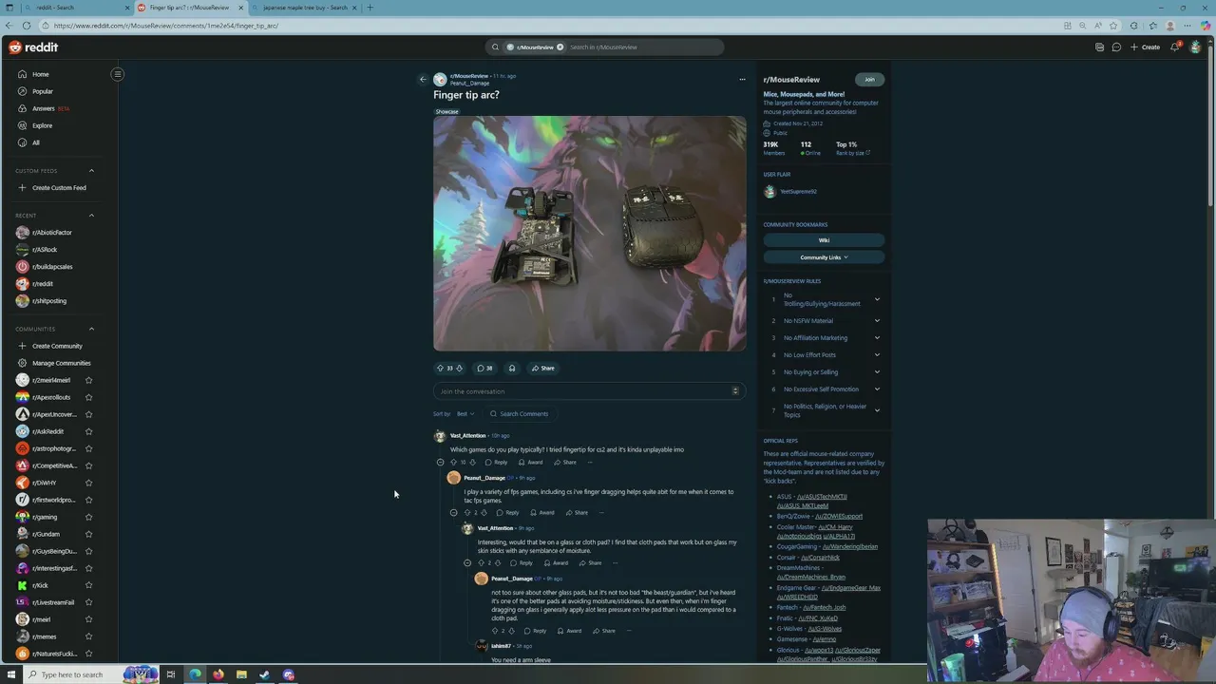Image resolution: width=1216 pixels, height=684 pixels.
Task: Open the user profile avatar menu
Action: coord(1195,47)
